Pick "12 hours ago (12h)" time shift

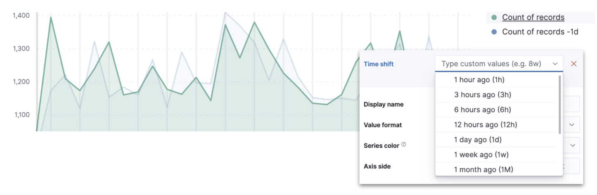tap(485, 125)
